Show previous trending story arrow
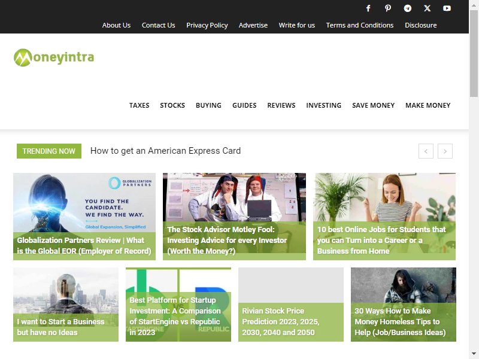This screenshot has height=359, width=479. (426, 151)
